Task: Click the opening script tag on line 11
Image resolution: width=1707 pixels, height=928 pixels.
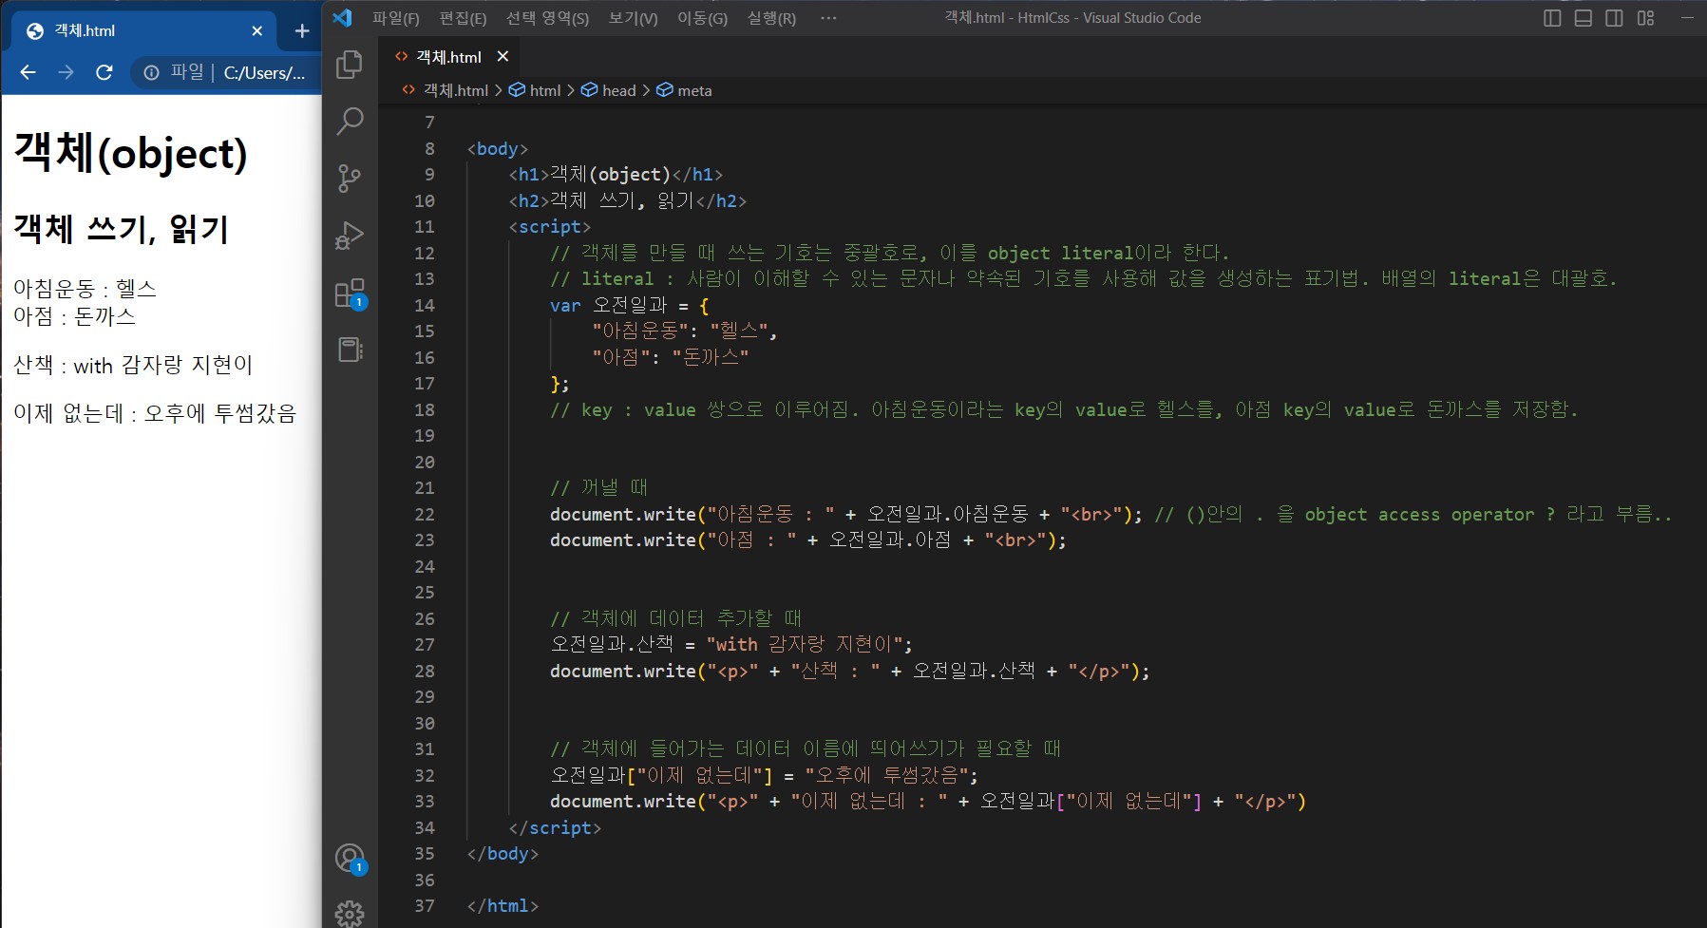Action: [x=550, y=226]
